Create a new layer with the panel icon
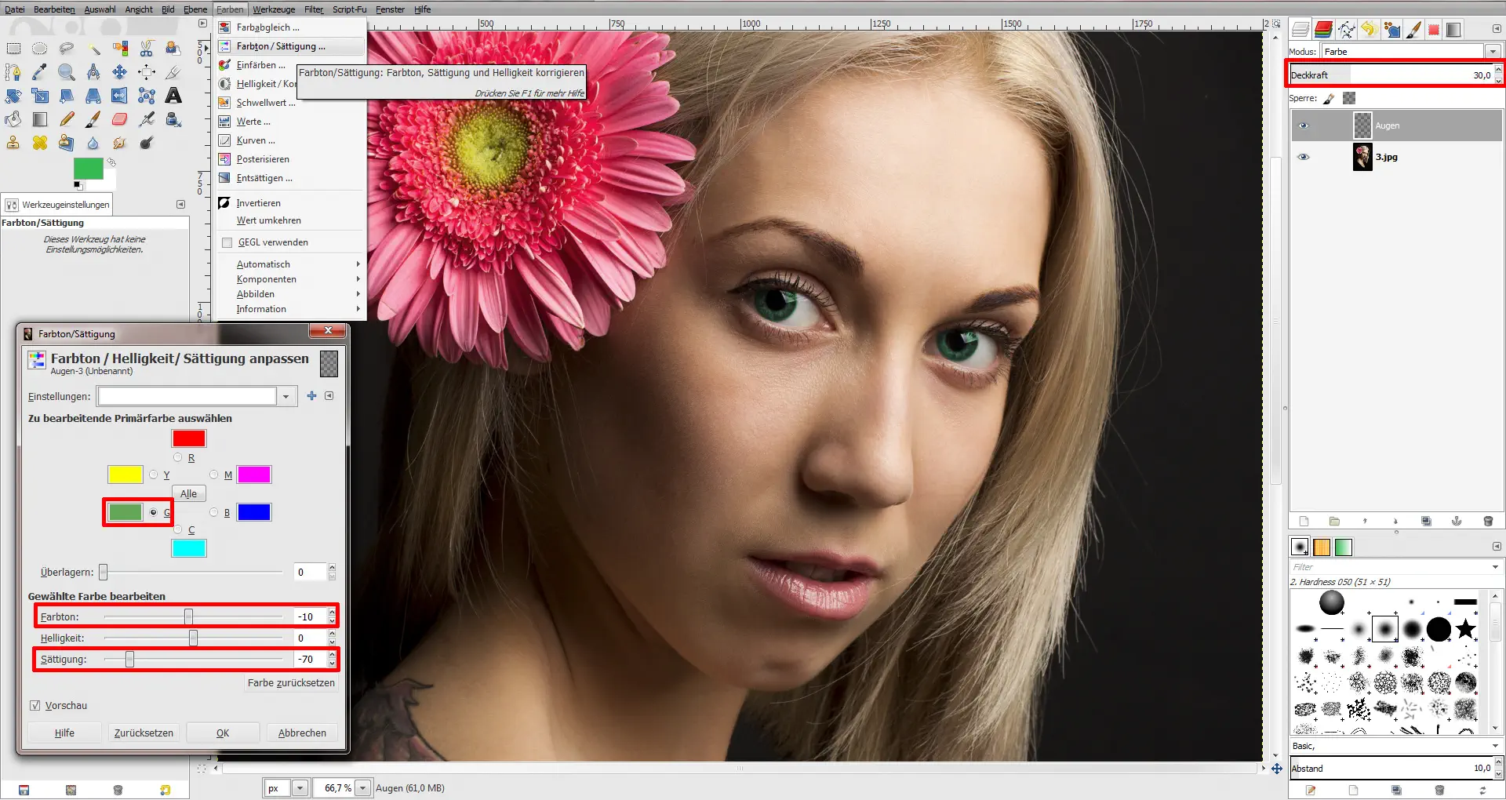The image size is (1506, 800). pos(1304,522)
